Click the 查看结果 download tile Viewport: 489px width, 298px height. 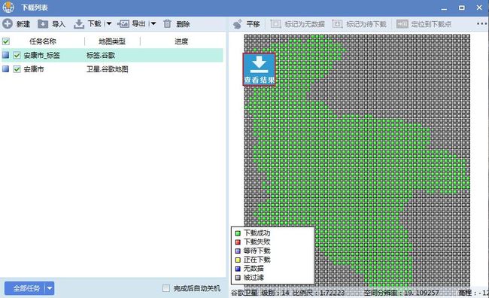pyautogui.click(x=259, y=69)
